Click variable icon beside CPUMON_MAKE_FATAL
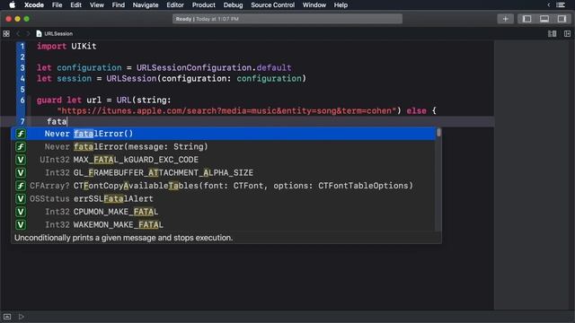Viewport: 575px width, 323px height. pyautogui.click(x=21, y=212)
